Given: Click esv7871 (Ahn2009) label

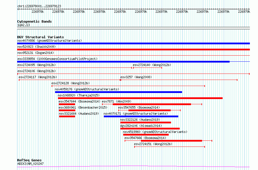Looking at the screenshot, I should pyautogui.click(x=117, y=101).
